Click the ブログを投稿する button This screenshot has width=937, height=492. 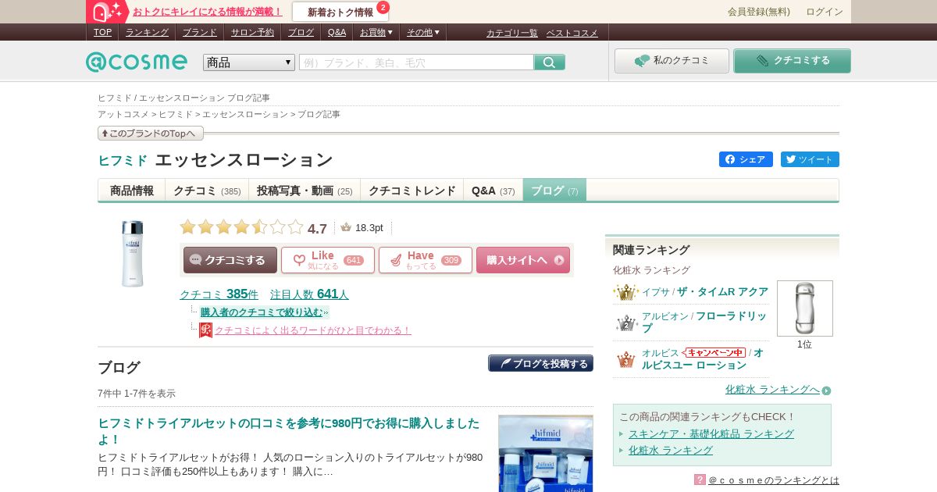[x=540, y=363]
